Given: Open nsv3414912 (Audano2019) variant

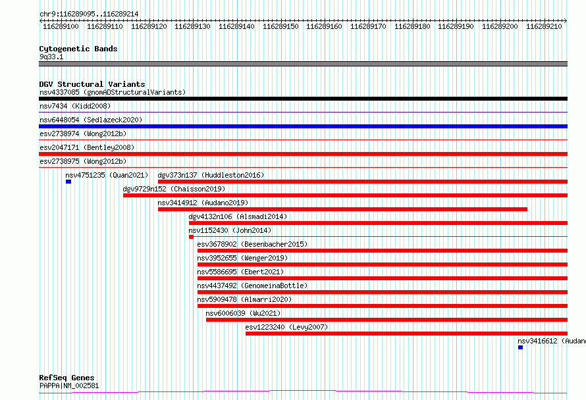Looking at the screenshot, I should click(x=203, y=203).
